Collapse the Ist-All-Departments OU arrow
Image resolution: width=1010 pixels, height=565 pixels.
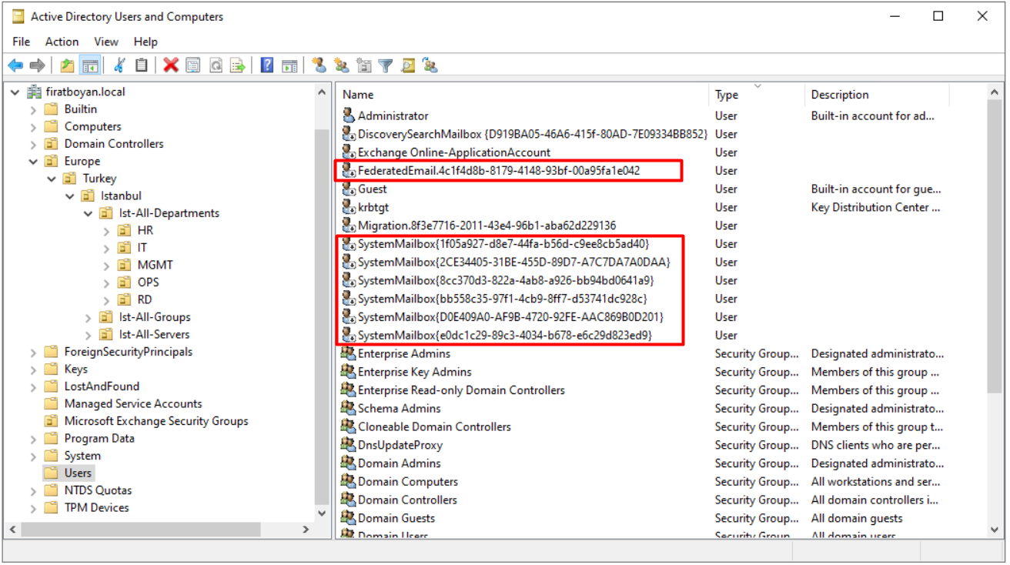tap(89, 213)
